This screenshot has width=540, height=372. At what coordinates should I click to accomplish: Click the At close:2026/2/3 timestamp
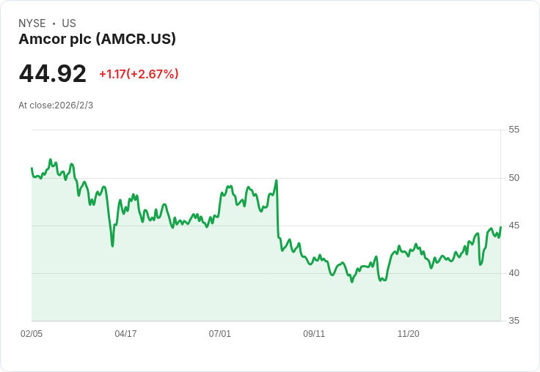click(x=56, y=105)
